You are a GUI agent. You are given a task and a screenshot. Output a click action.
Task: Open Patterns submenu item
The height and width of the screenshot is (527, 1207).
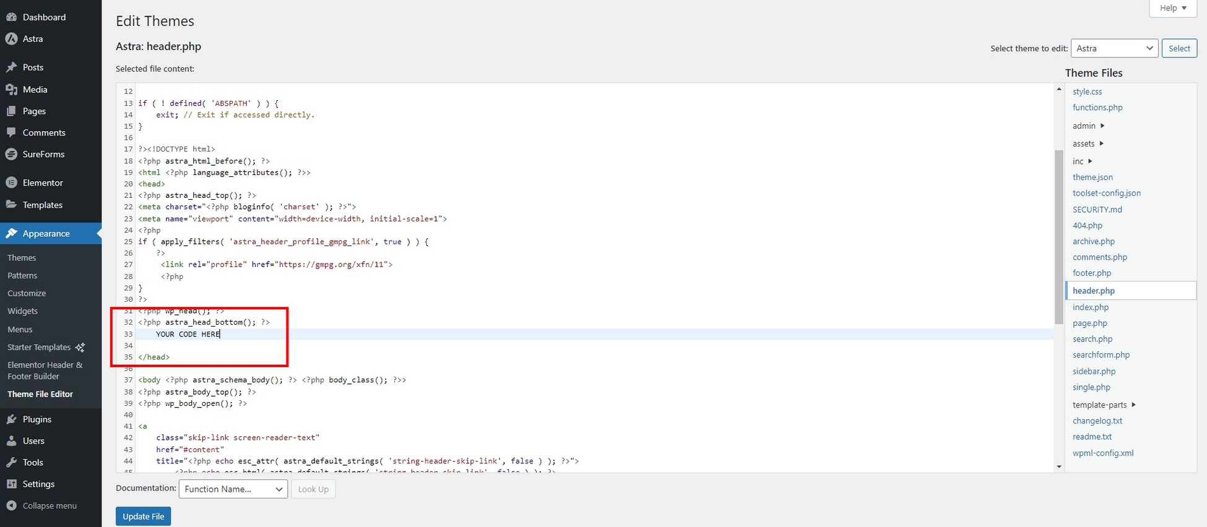22,276
